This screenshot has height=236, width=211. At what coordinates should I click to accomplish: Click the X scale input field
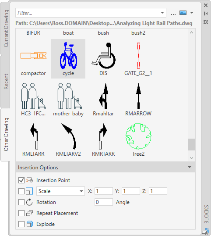[x=104, y=191]
